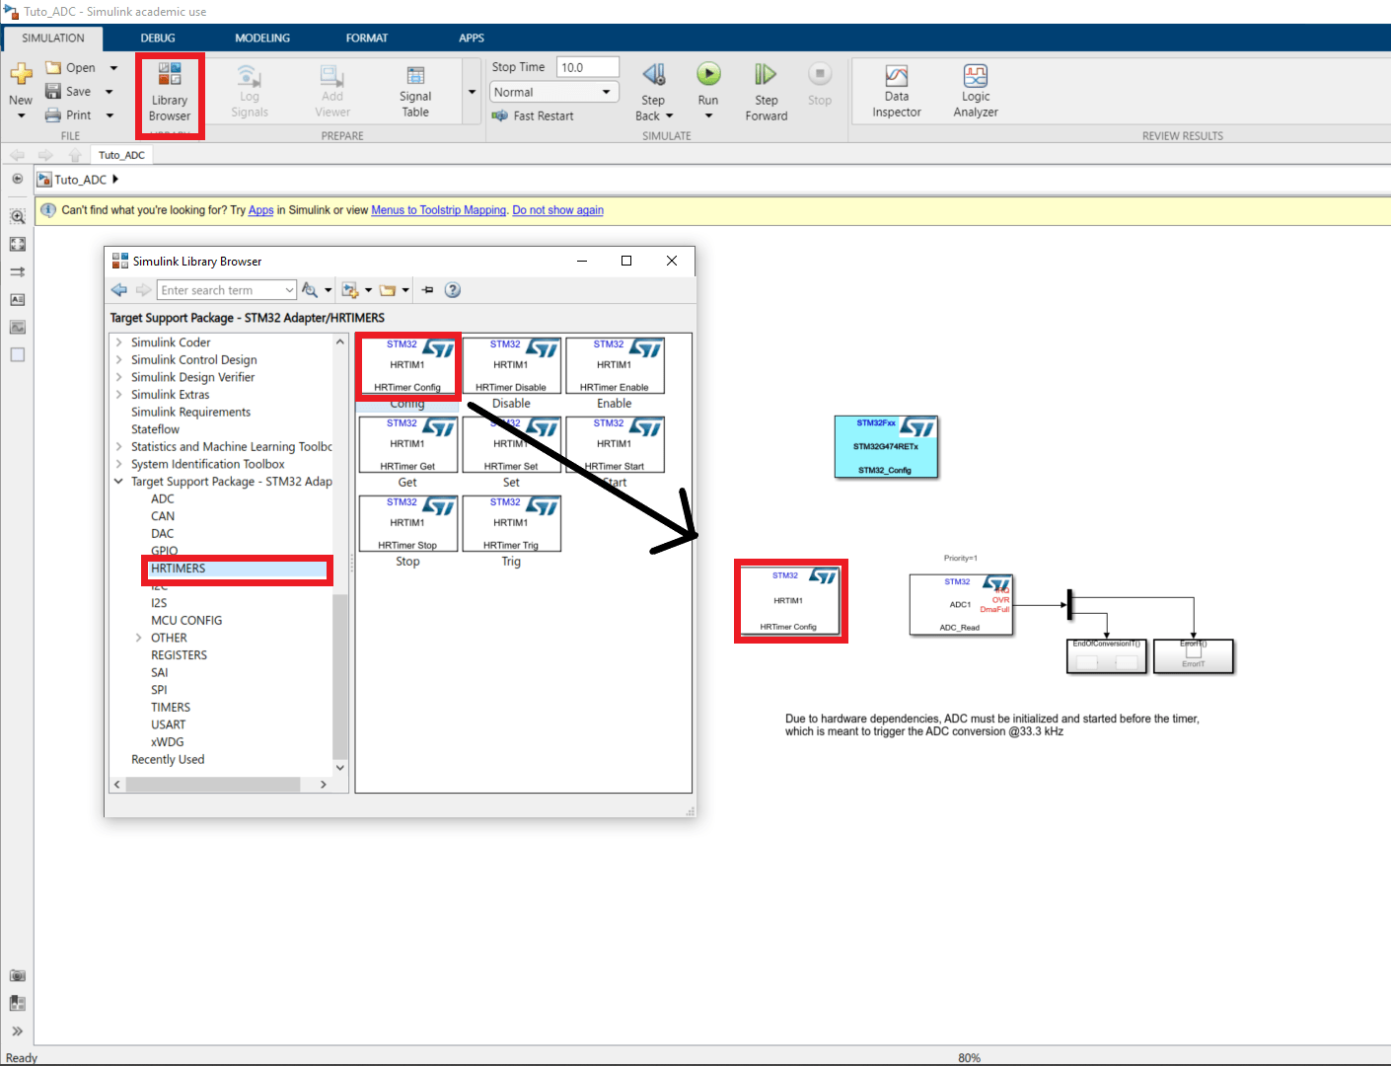Expand the OTHER tree node

tap(138, 638)
